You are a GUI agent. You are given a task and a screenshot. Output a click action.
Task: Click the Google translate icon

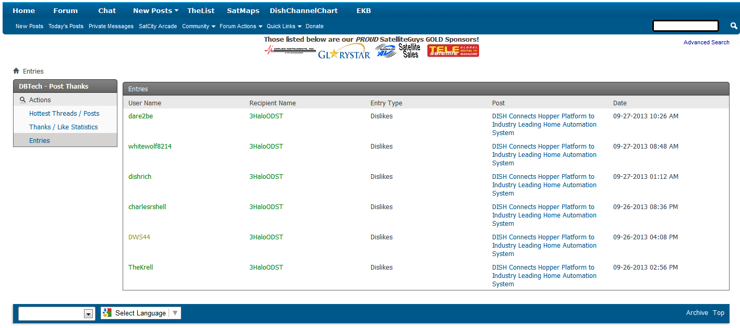(107, 313)
